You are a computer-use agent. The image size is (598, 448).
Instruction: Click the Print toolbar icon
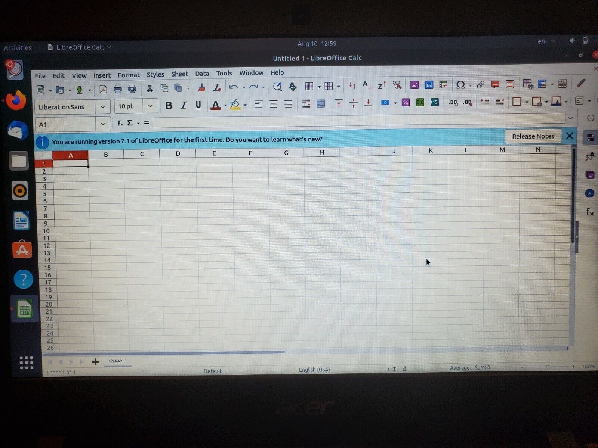(118, 89)
